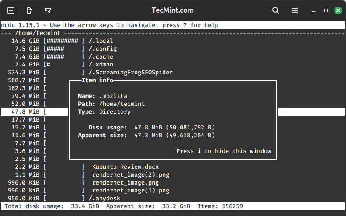
Task: Open the hamburger menu in the header
Action: click(x=295, y=10)
